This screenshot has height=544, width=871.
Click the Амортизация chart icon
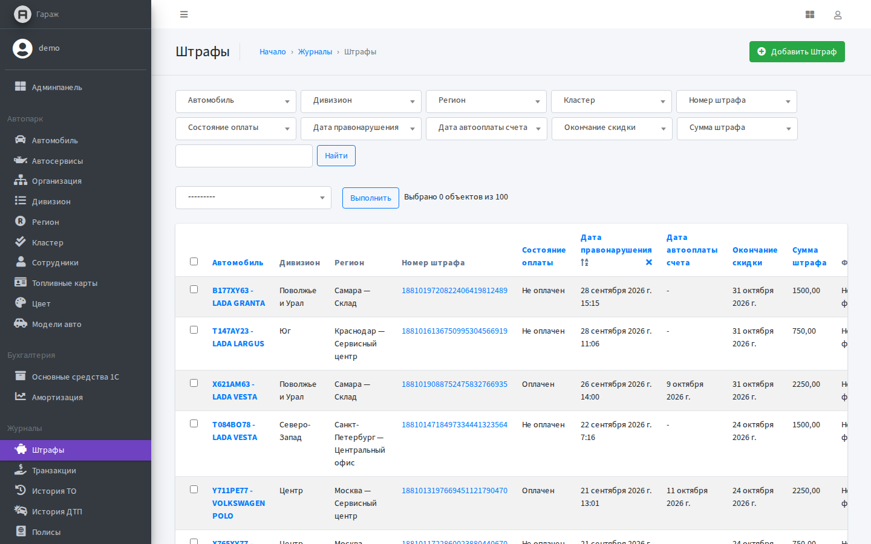click(x=21, y=397)
